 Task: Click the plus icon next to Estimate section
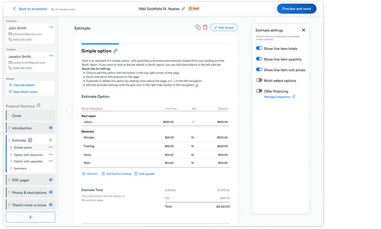coord(51,140)
